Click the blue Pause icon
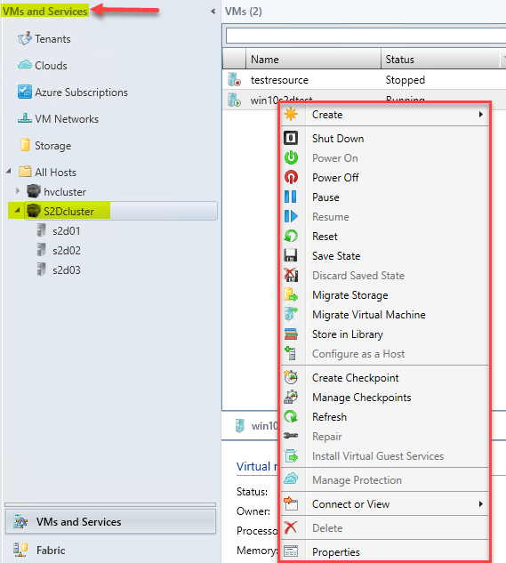 click(291, 197)
